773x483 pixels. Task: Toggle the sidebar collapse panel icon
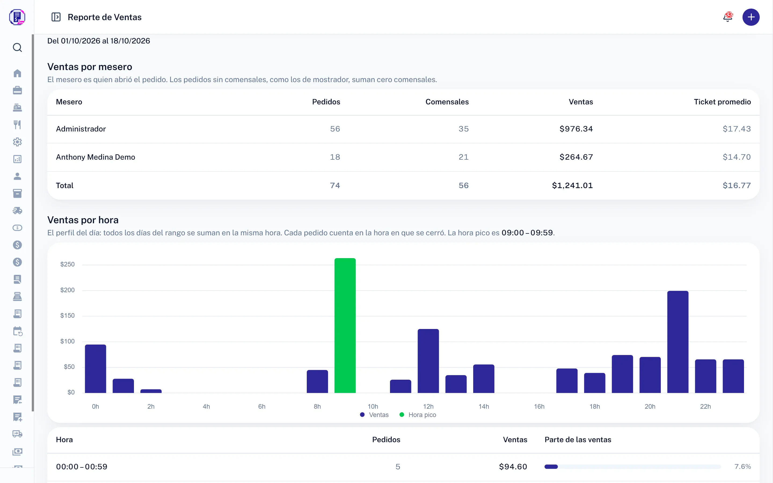pyautogui.click(x=56, y=17)
